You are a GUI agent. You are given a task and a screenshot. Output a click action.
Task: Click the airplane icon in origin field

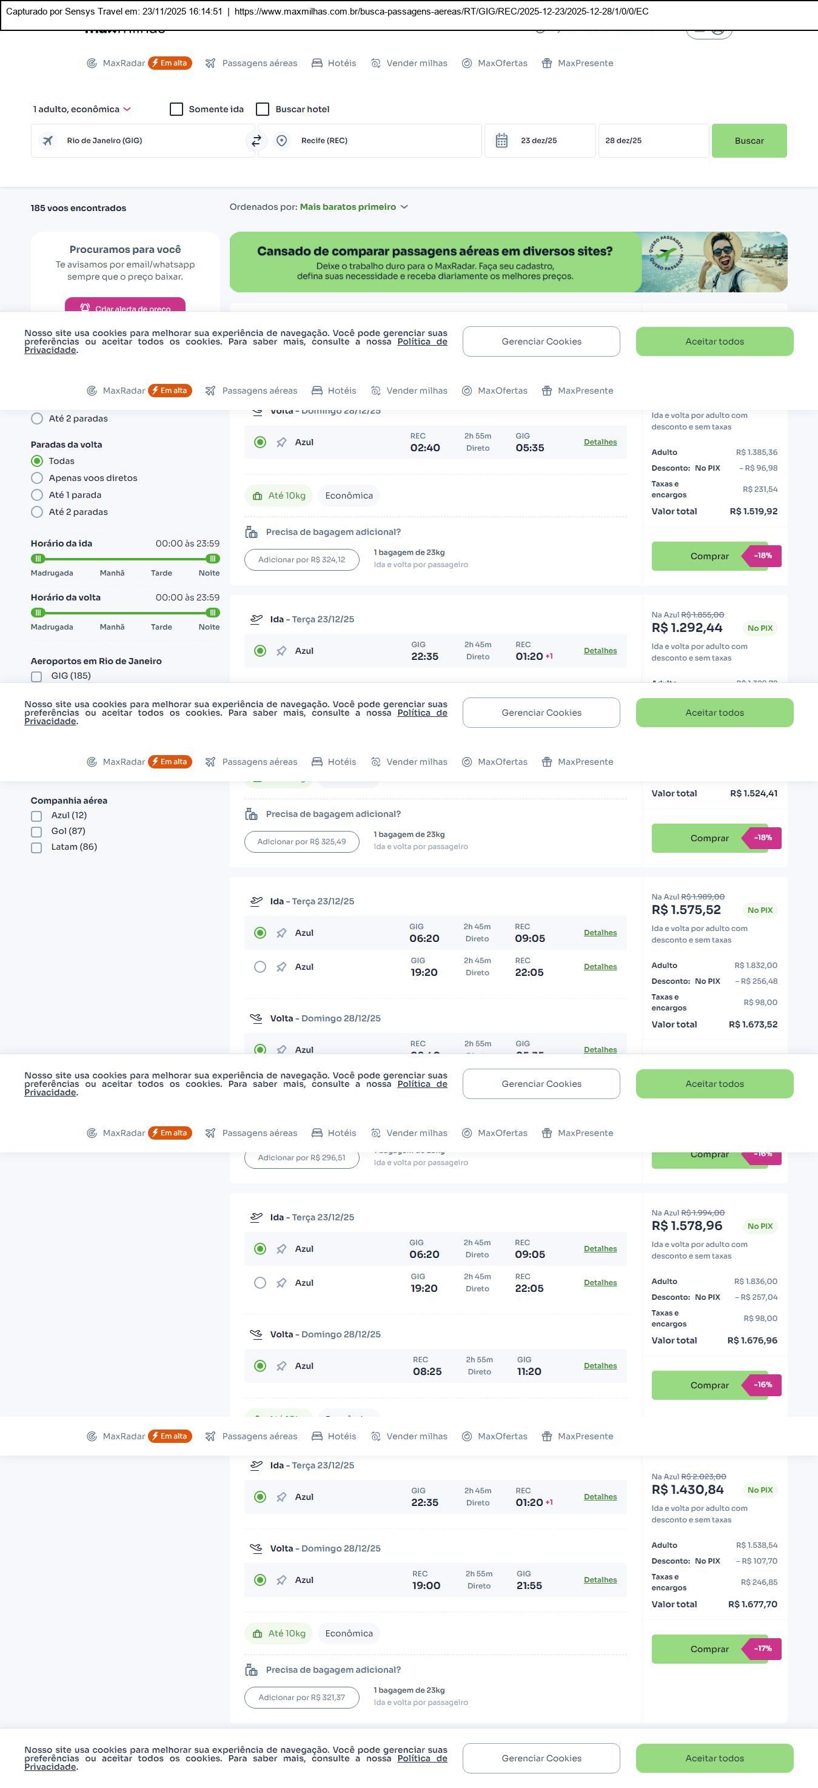[x=48, y=141]
